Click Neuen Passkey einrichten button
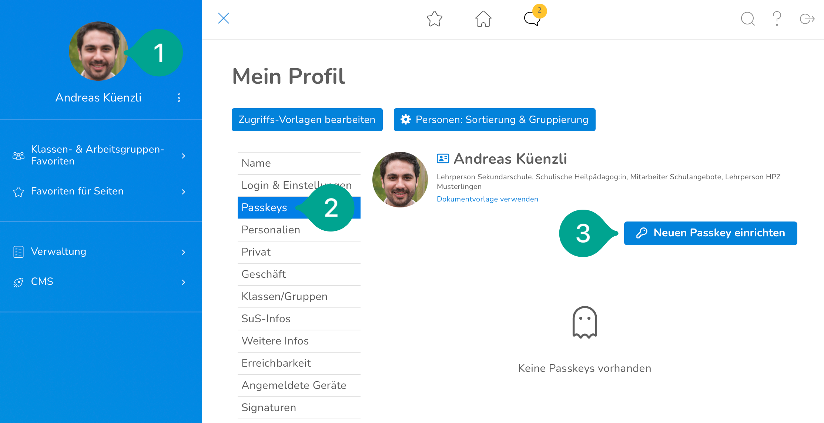This screenshot has width=824, height=423. [710, 233]
